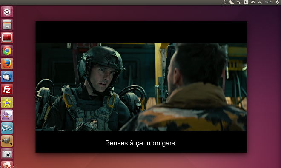Open the mail envelope messaging indicator
This screenshot has height=168, width=281.
[253, 2]
